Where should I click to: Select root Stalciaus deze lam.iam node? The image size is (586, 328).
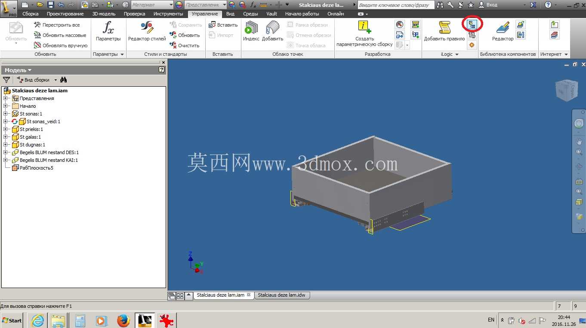coord(40,91)
